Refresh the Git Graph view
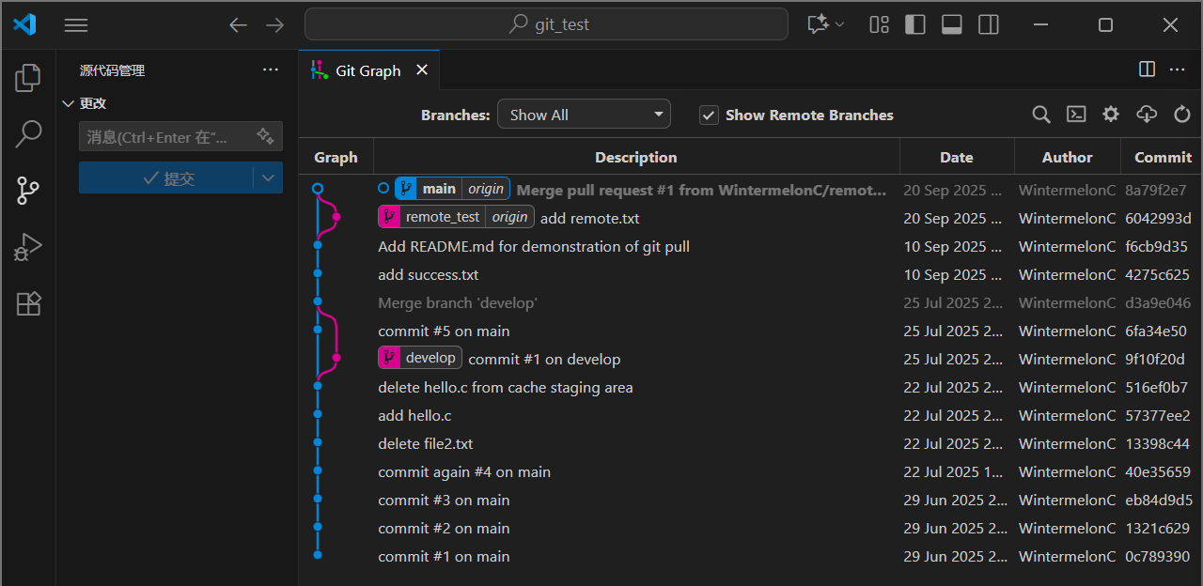This screenshot has width=1203, height=586. click(1182, 115)
